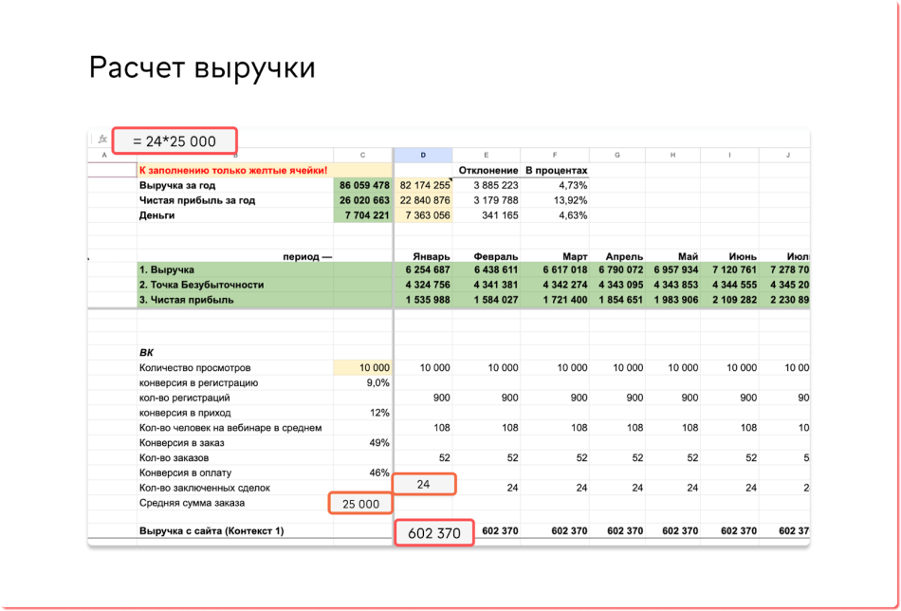The height and width of the screenshot is (611, 901).
Task: Click the 'Чистая прибыль за год' label
Action: click(197, 200)
